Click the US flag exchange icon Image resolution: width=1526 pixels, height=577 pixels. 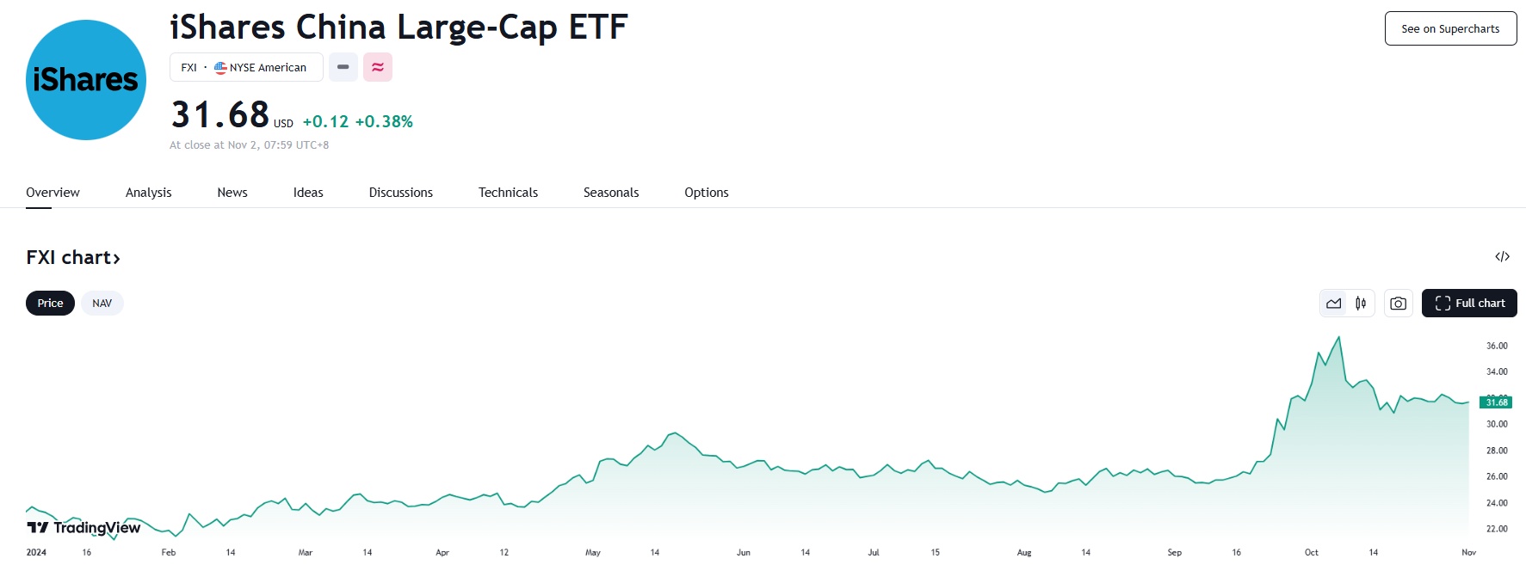[220, 67]
